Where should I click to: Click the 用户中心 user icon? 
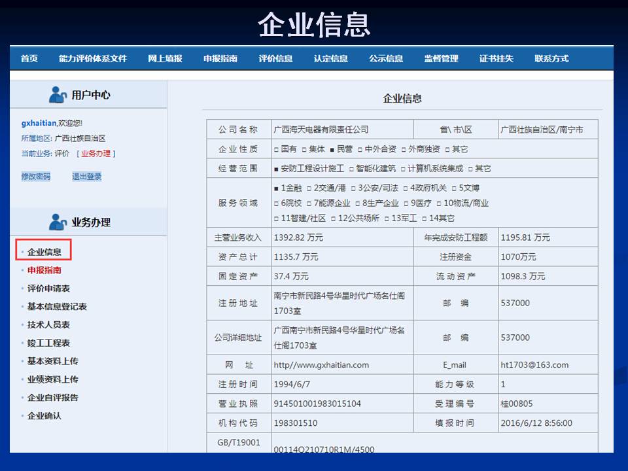[58, 95]
